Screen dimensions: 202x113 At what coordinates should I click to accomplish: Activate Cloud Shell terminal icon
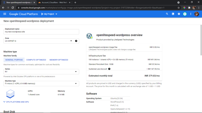click(173, 14)
